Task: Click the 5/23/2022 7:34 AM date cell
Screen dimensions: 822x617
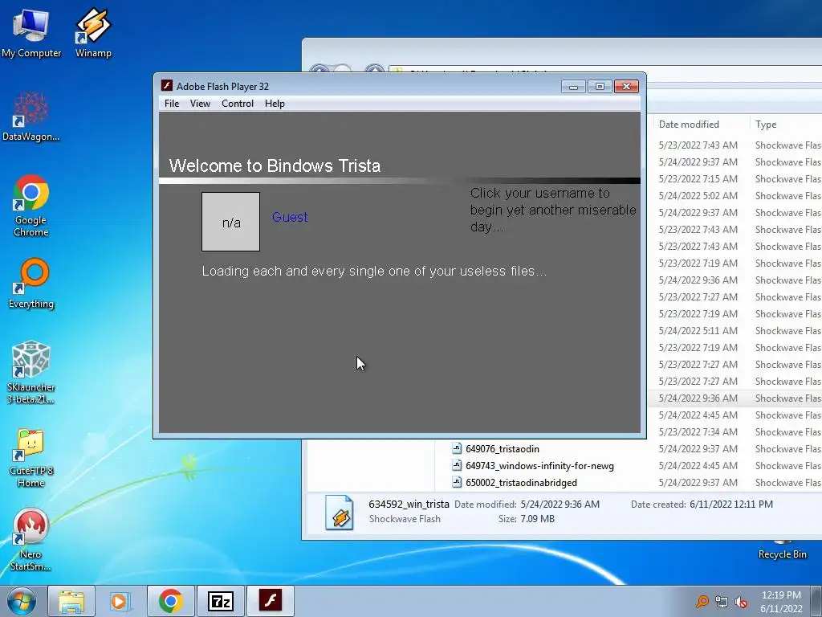Action: pyautogui.click(x=698, y=431)
